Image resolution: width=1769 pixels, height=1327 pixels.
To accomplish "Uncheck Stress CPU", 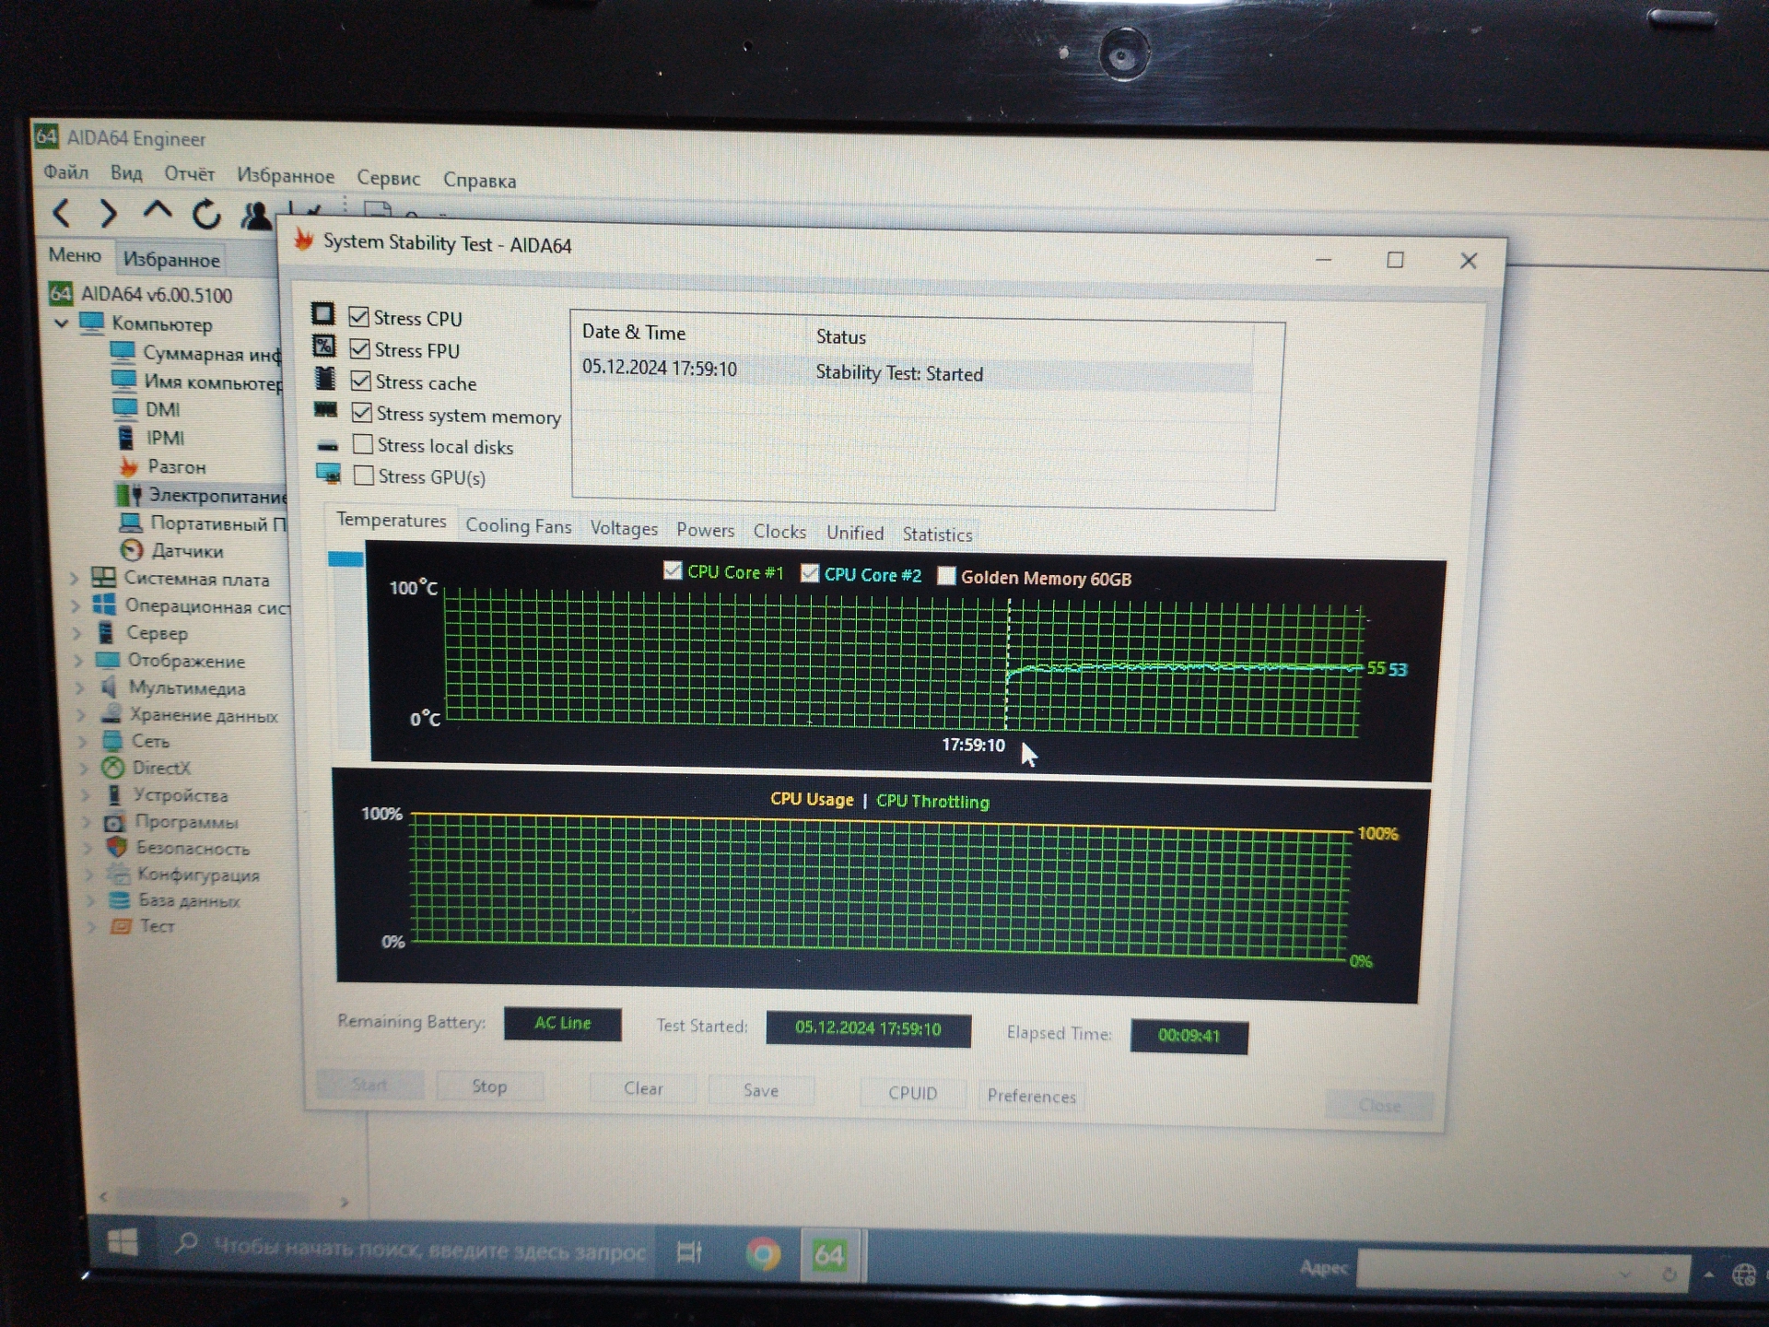I will point(359,317).
